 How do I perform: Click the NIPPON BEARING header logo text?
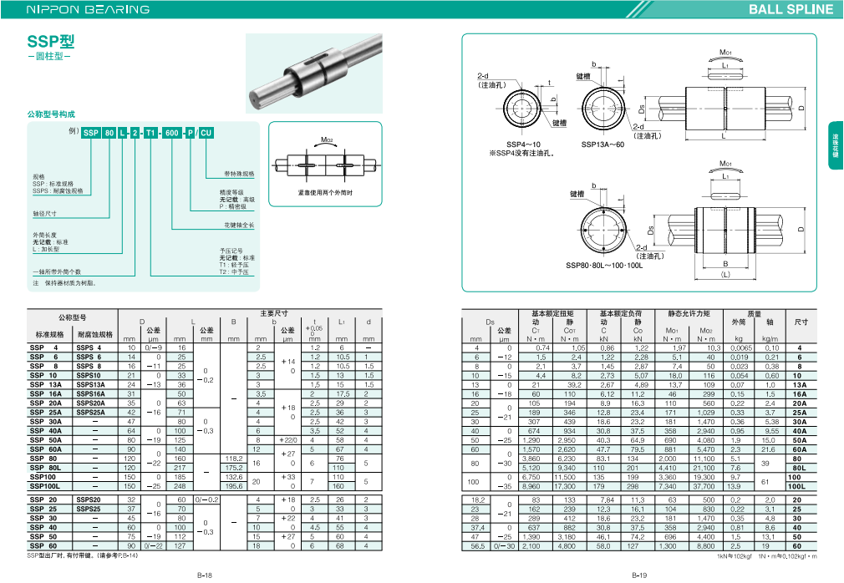point(89,10)
